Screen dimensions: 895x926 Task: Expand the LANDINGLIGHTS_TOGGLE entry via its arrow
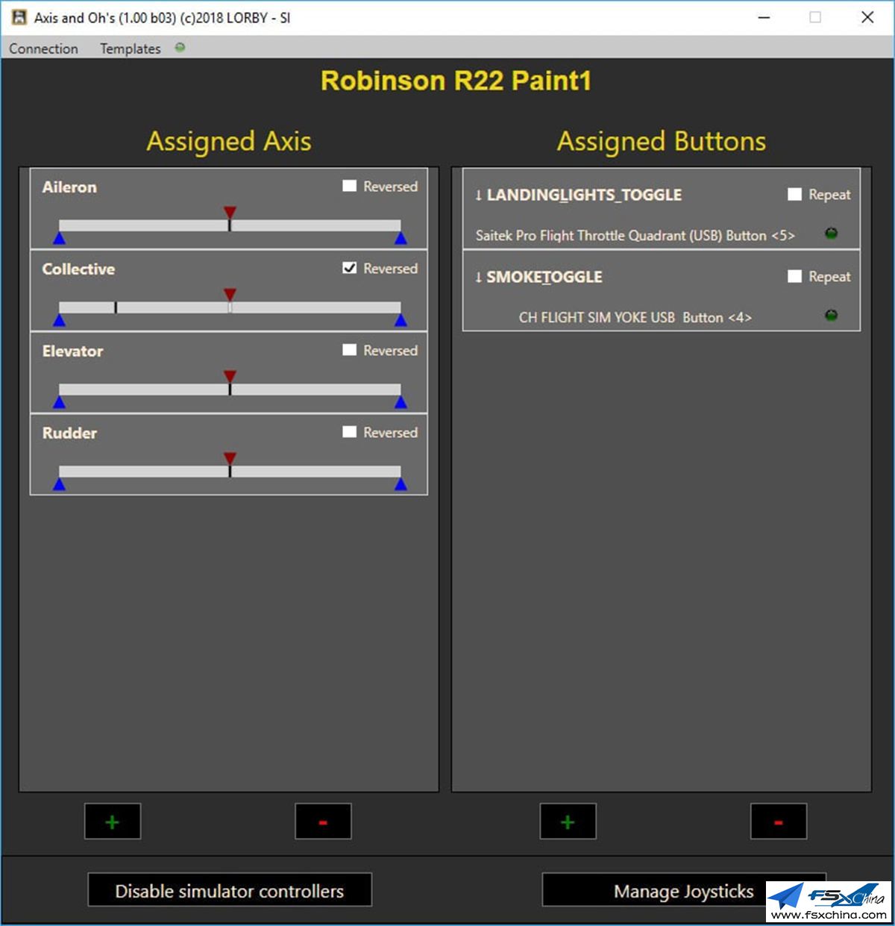477,195
